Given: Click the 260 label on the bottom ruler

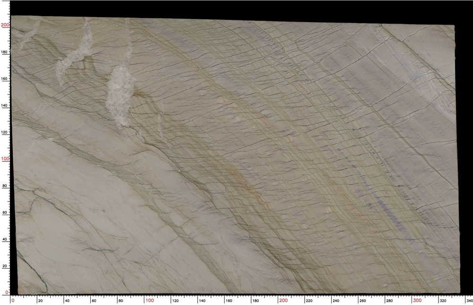Looking at the screenshot, I should [363, 301].
